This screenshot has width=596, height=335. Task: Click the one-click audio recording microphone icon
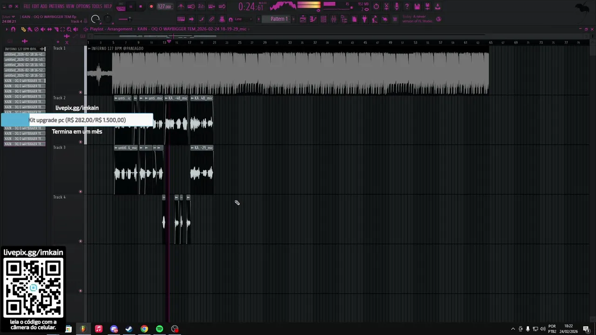(397, 7)
